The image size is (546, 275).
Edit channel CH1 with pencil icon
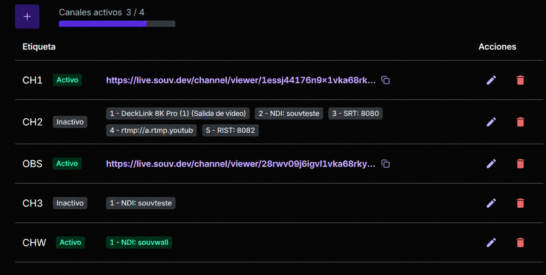[491, 80]
